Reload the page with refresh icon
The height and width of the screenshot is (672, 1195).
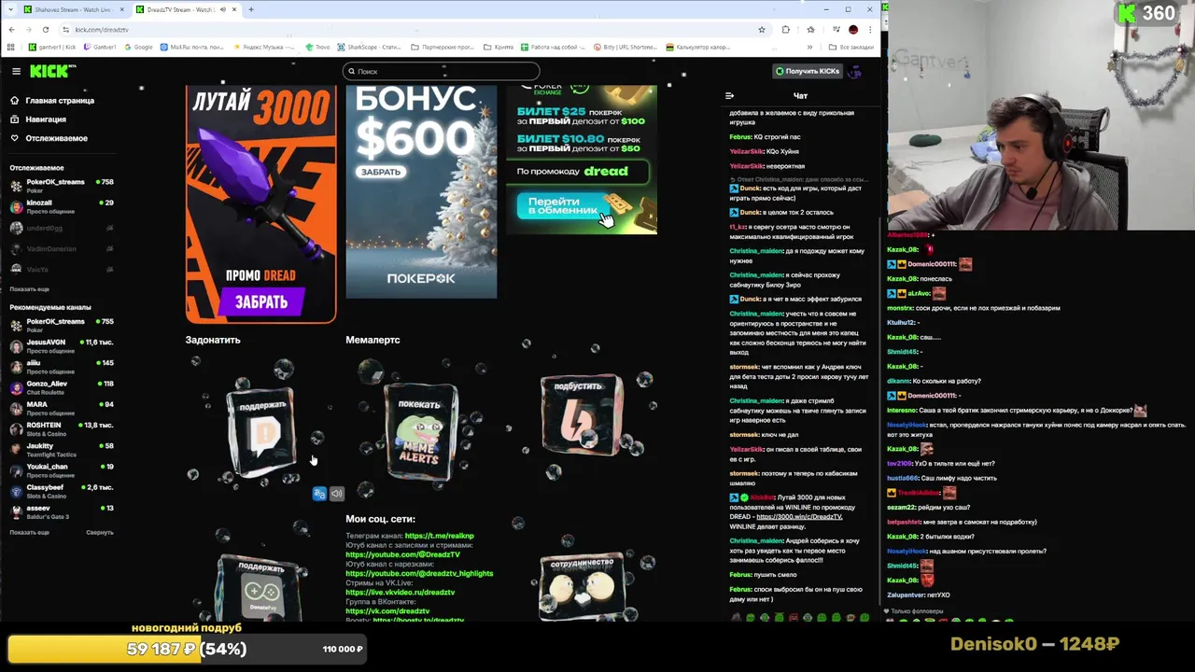[x=45, y=29]
